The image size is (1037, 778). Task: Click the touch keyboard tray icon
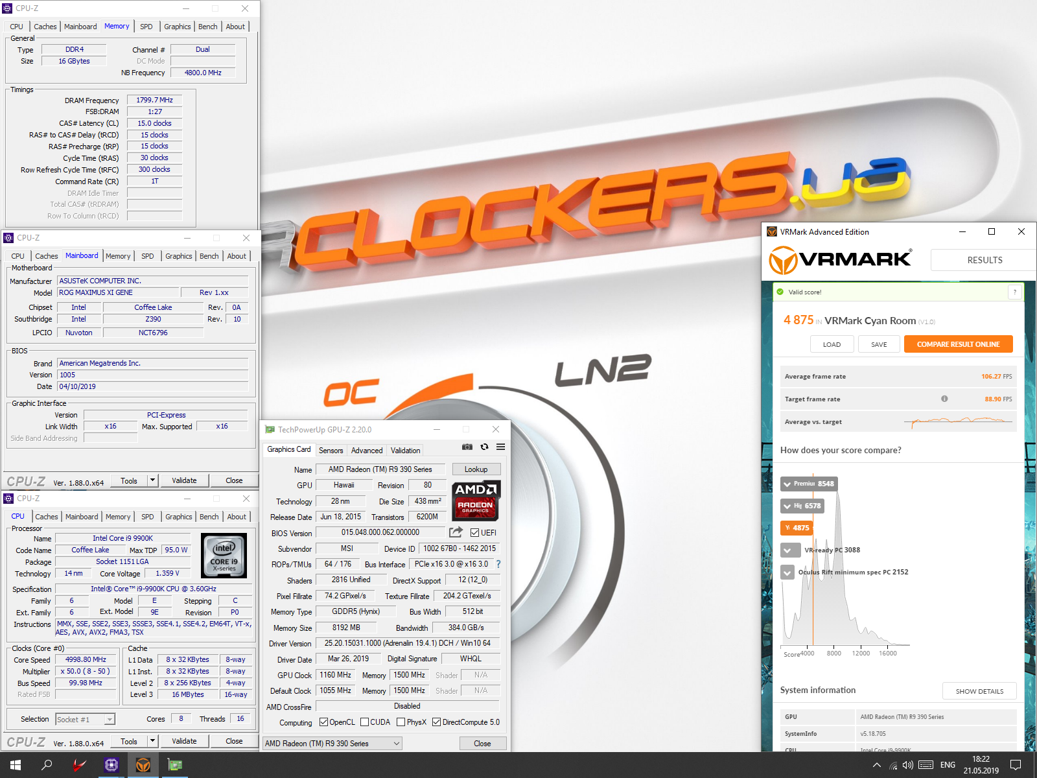click(926, 765)
